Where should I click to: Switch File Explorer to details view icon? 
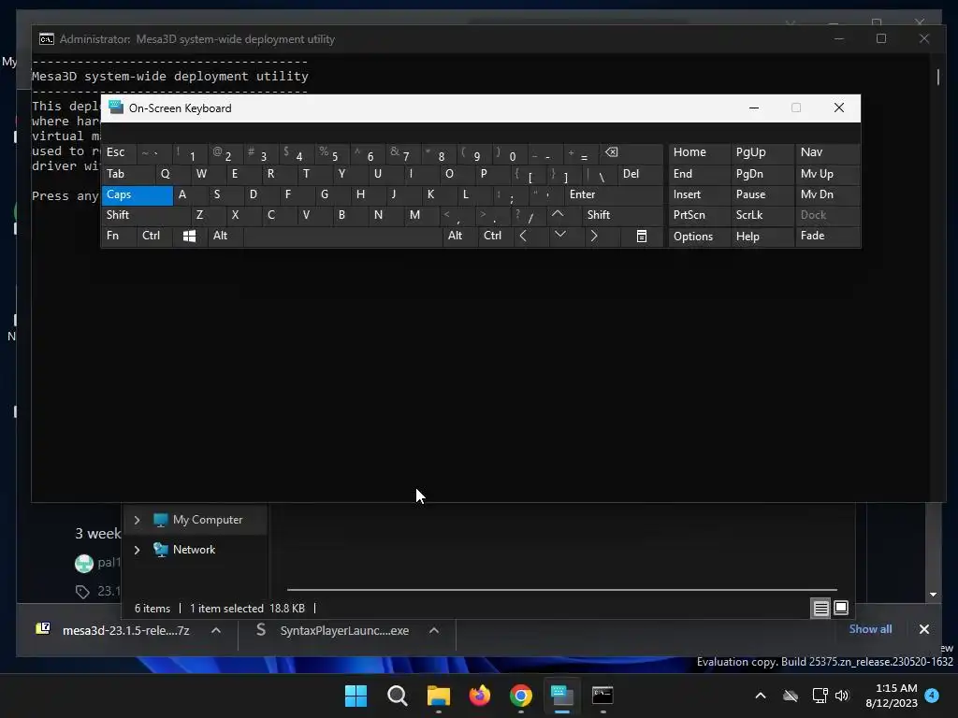click(820, 608)
